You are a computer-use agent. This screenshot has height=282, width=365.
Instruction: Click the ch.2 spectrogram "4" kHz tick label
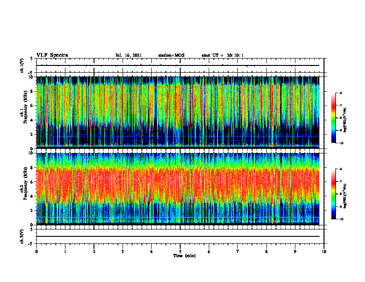click(x=32, y=196)
